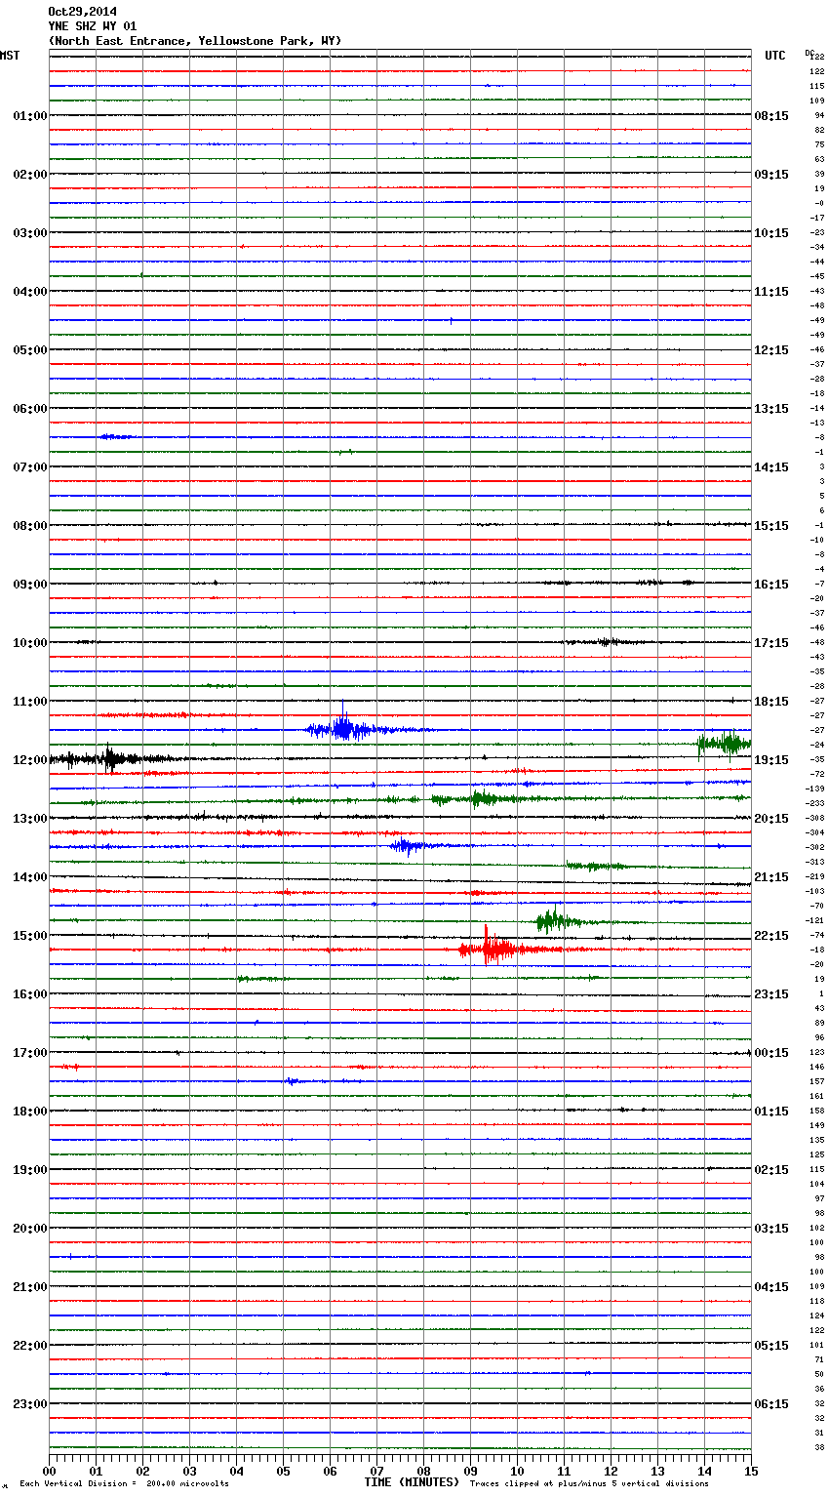Image resolution: width=829 pixels, height=1497 pixels.
Task: Select the 12:15 UTC time label
Action: pyautogui.click(x=771, y=350)
